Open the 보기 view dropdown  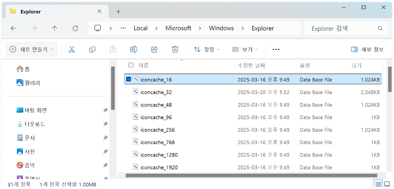[245, 50]
